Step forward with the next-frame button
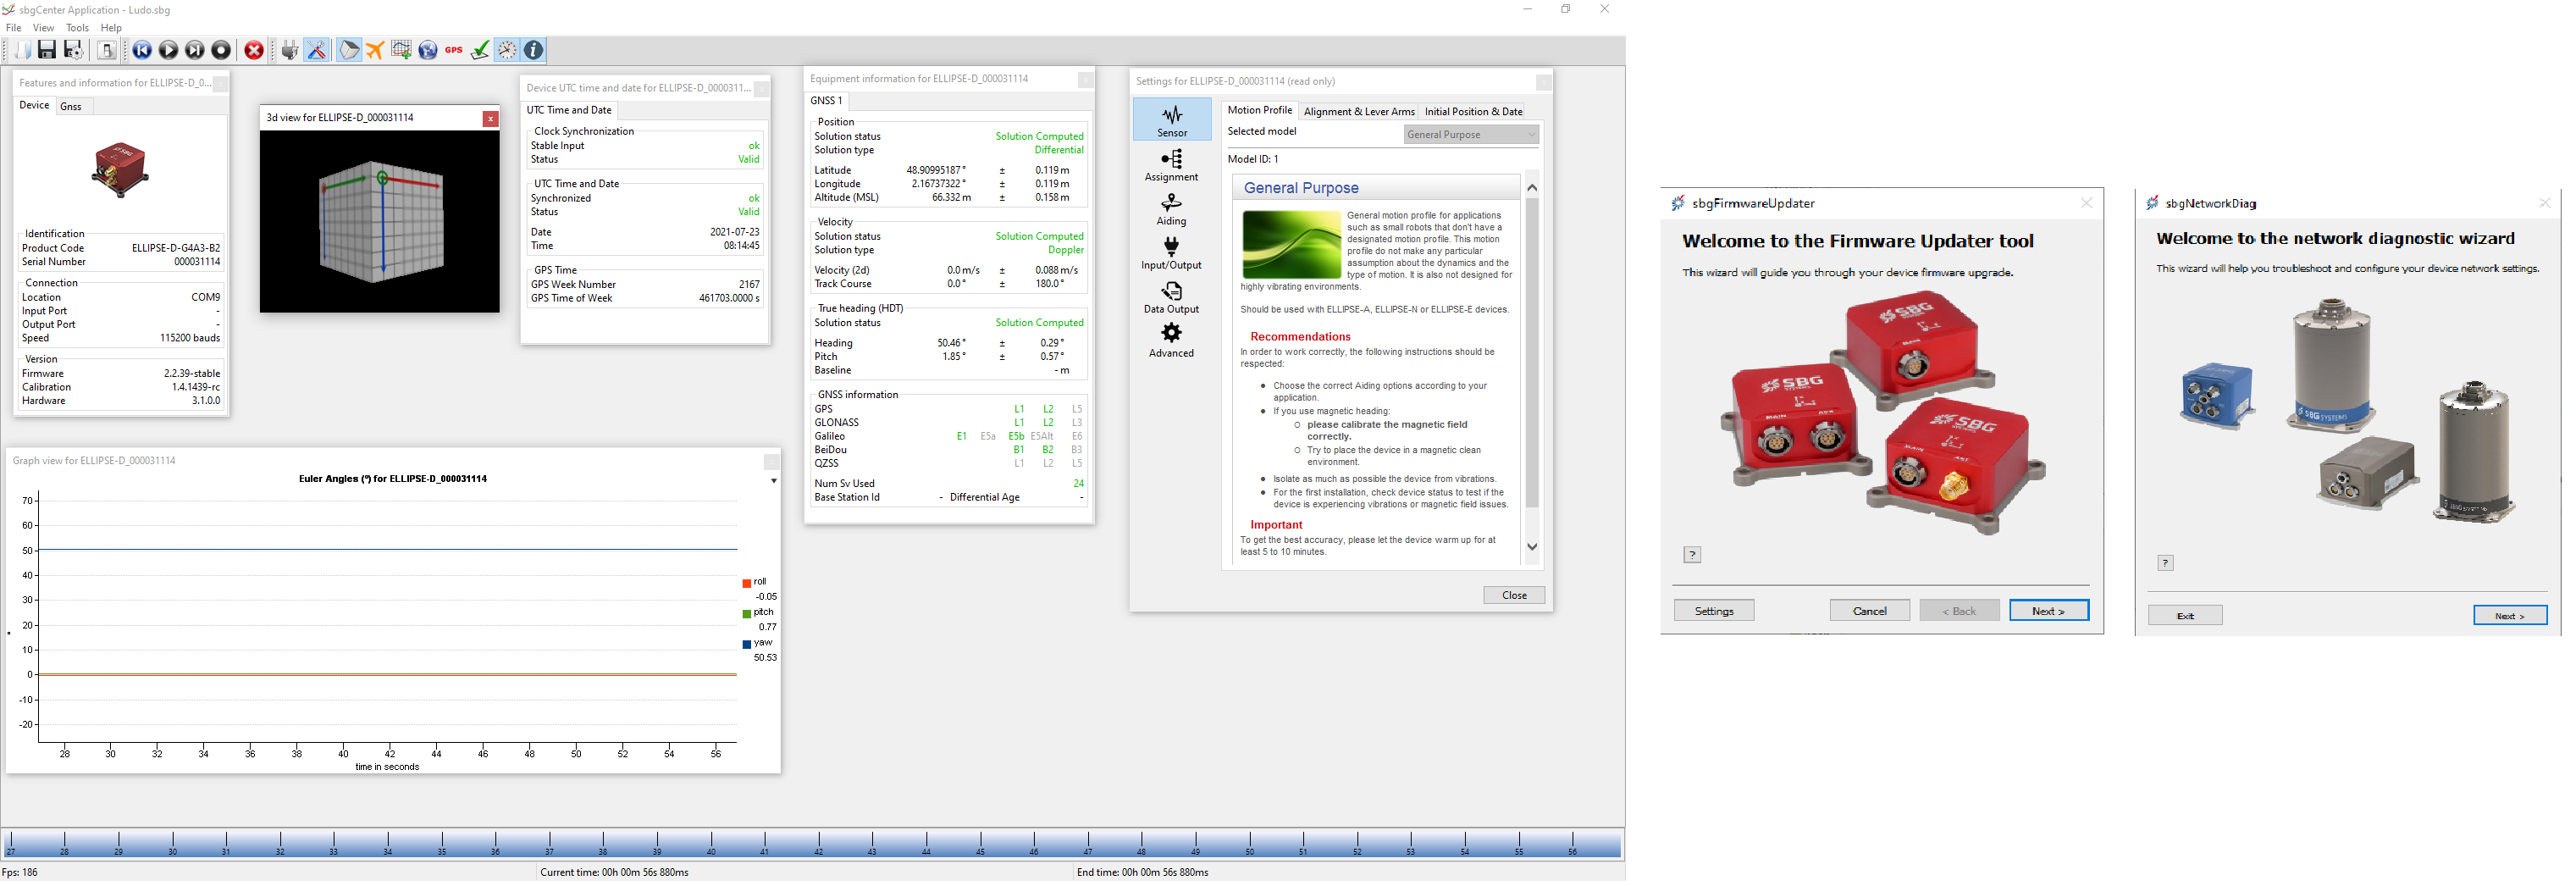 point(195,50)
